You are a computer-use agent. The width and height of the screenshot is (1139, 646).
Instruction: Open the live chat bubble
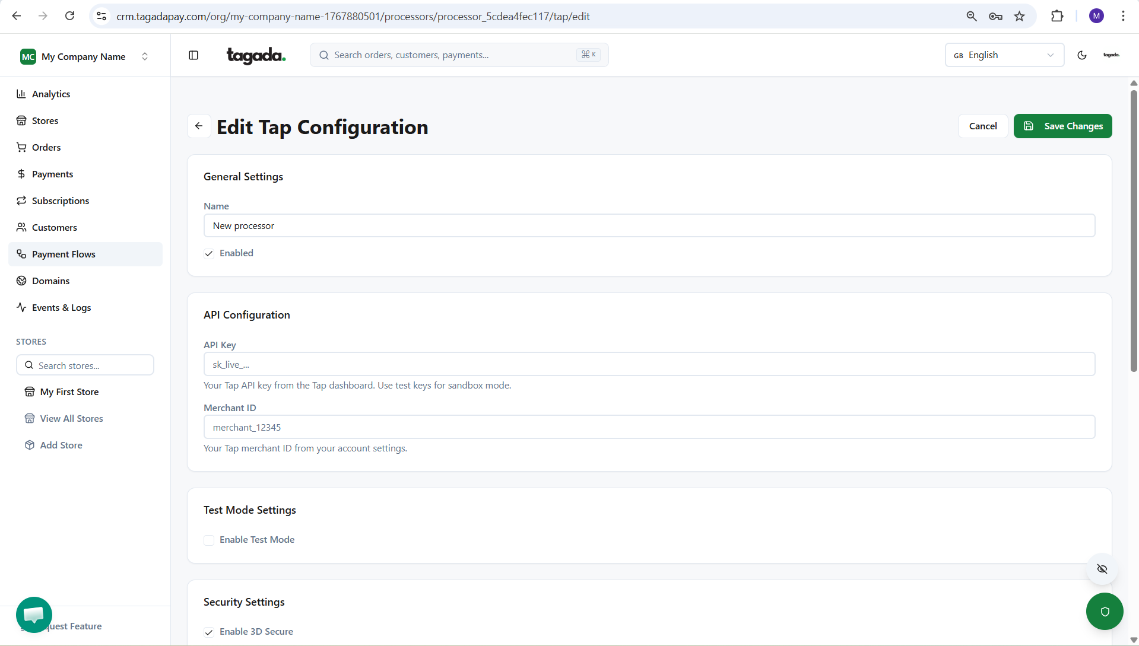34,615
